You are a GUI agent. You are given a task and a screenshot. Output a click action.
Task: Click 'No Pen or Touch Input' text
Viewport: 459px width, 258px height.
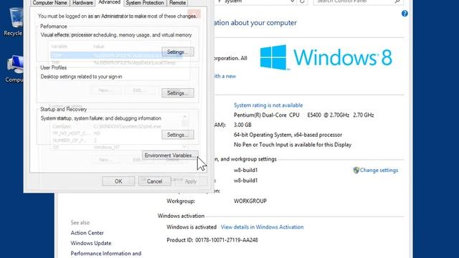click(x=293, y=145)
